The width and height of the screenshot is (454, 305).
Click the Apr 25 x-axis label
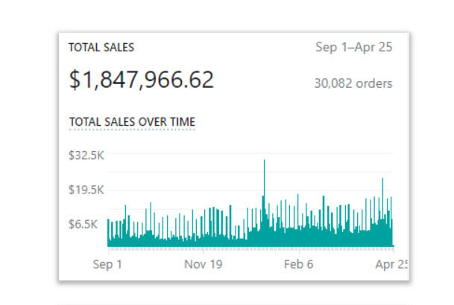(391, 263)
